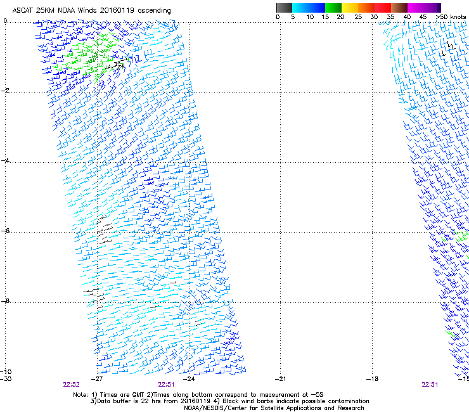Click the '>50 knots' legend label
Image resolution: width=469 pixels, height=412 pixels.
[x=451, y=17]
